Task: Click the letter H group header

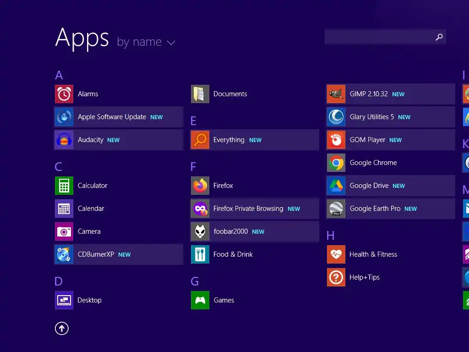Action: point(331,236)
